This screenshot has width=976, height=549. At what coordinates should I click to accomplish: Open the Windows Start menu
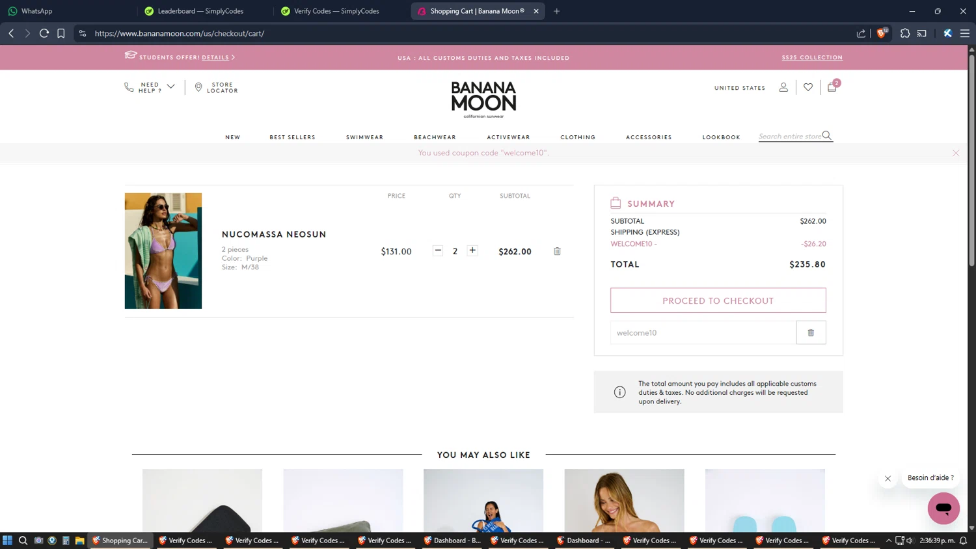8,541
